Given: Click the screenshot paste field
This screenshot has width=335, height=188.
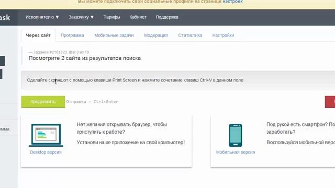Looking at the screenshot, I should 178,80.
